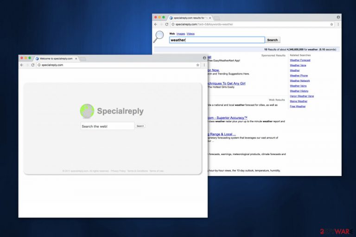Open 'Weather Vane' related search
This screenshot has width=356, height=237.
tap(298, 65)
